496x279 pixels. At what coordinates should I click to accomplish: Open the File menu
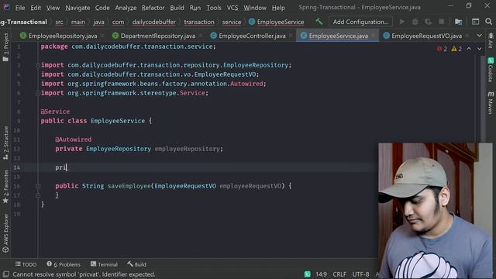(20, 8)
